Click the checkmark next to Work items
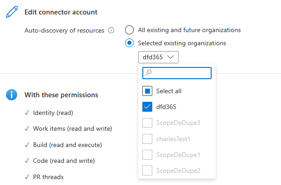This screenshot has height=185, width=281. point(27,128)
